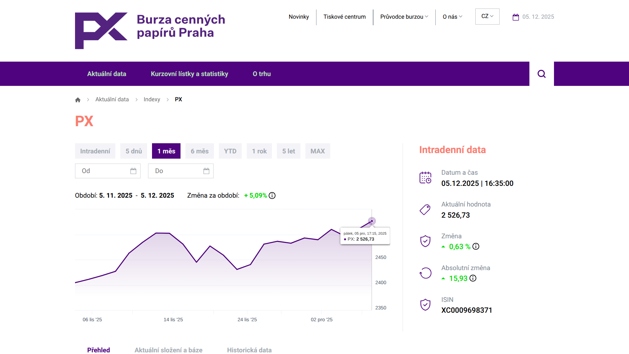Open the search magnifier icon
The height and width of the screenshot is (354, 629).
click(542, 74)
